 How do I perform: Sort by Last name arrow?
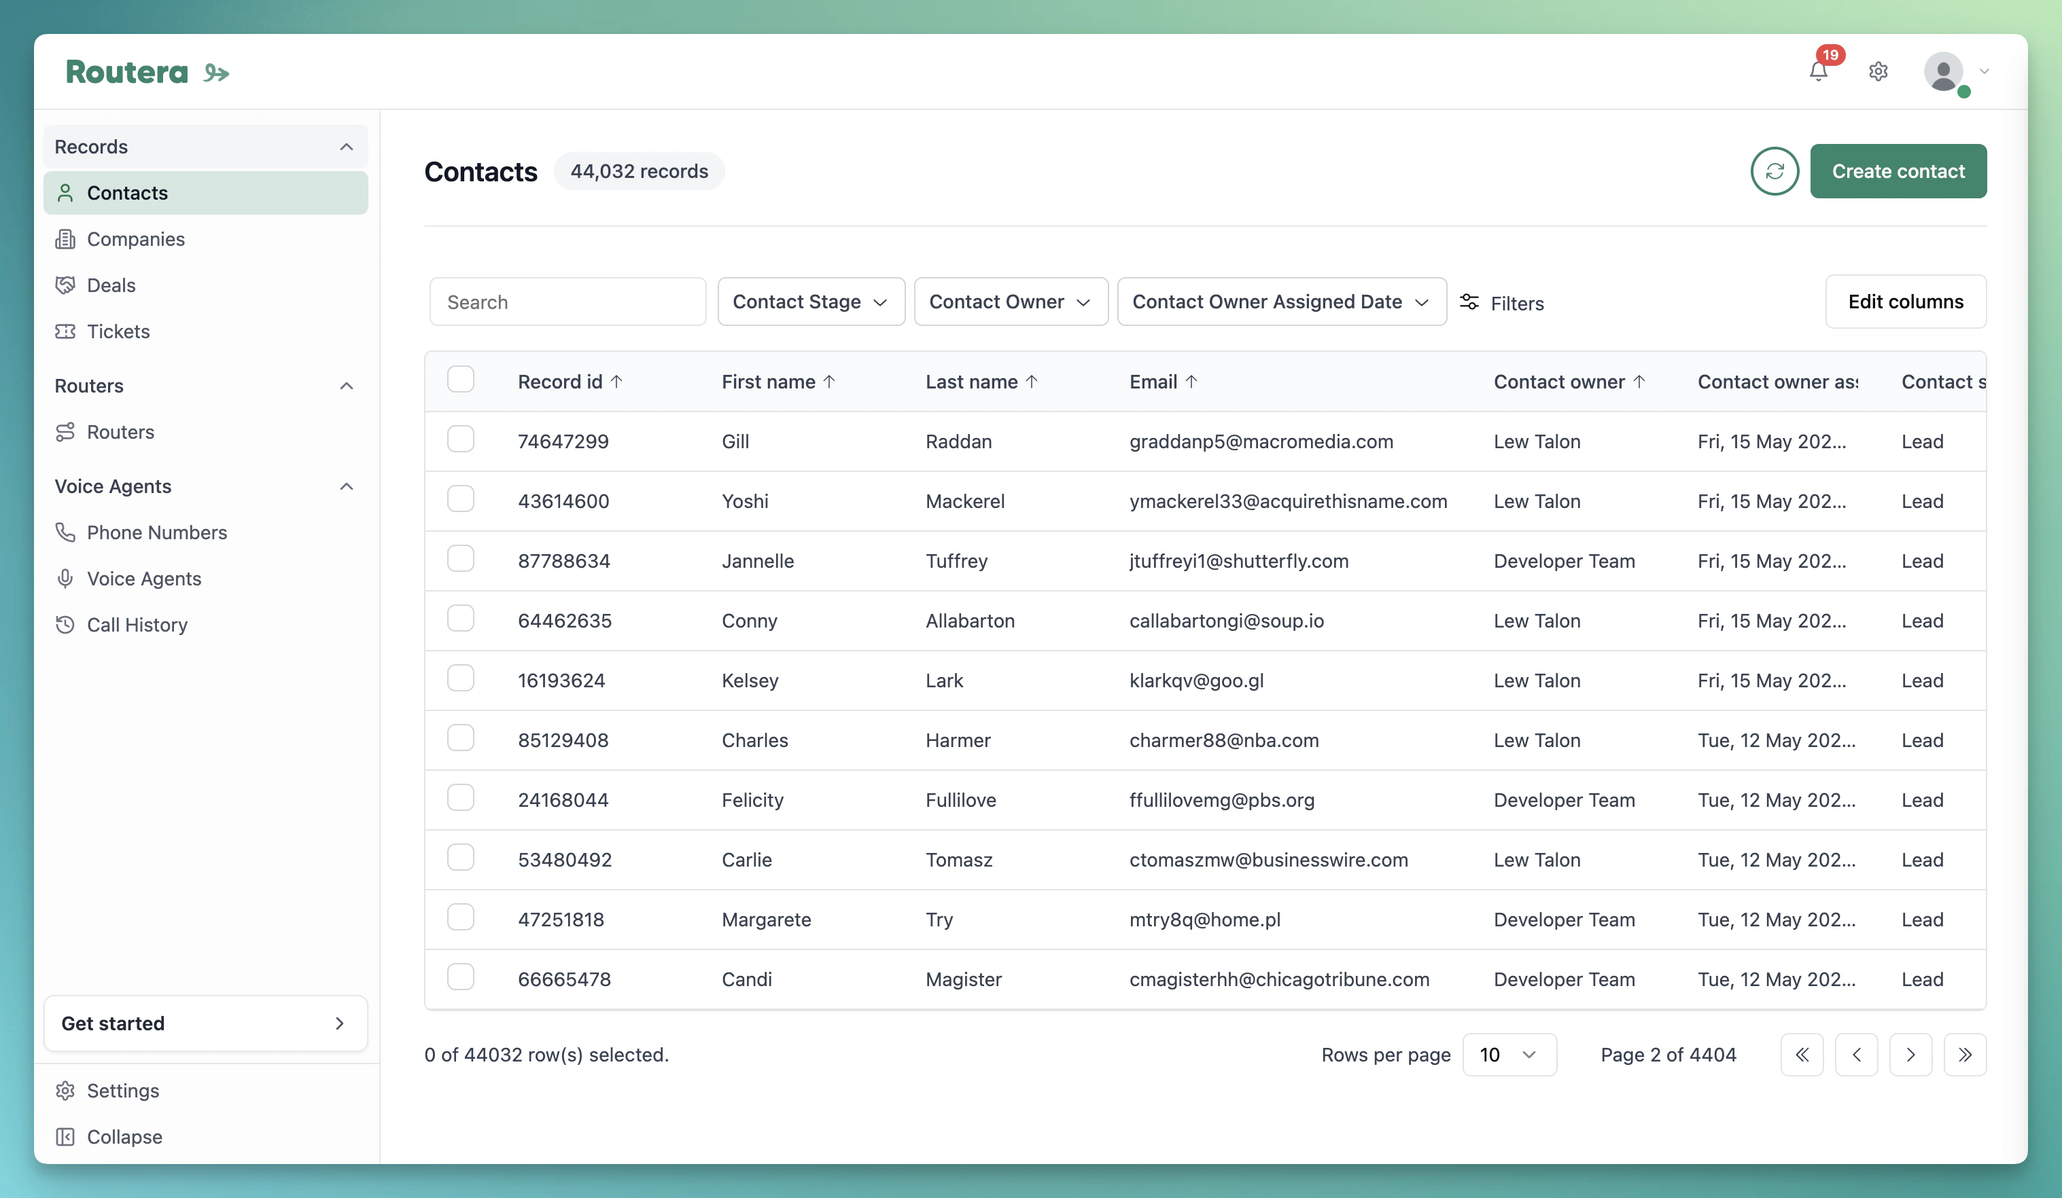(1031, 381)
